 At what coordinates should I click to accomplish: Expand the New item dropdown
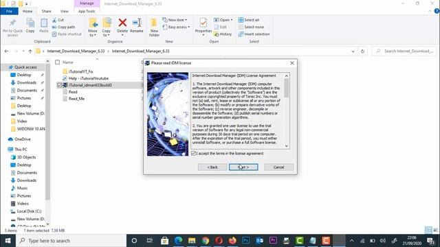point(175,20)
